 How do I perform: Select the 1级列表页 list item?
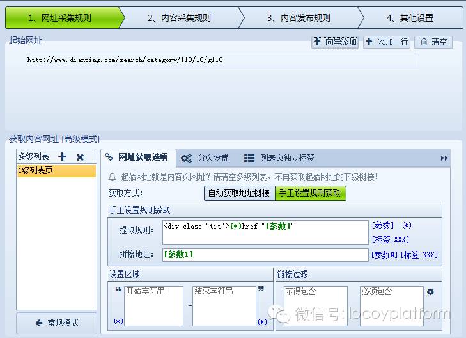click(x=56, y=171)
